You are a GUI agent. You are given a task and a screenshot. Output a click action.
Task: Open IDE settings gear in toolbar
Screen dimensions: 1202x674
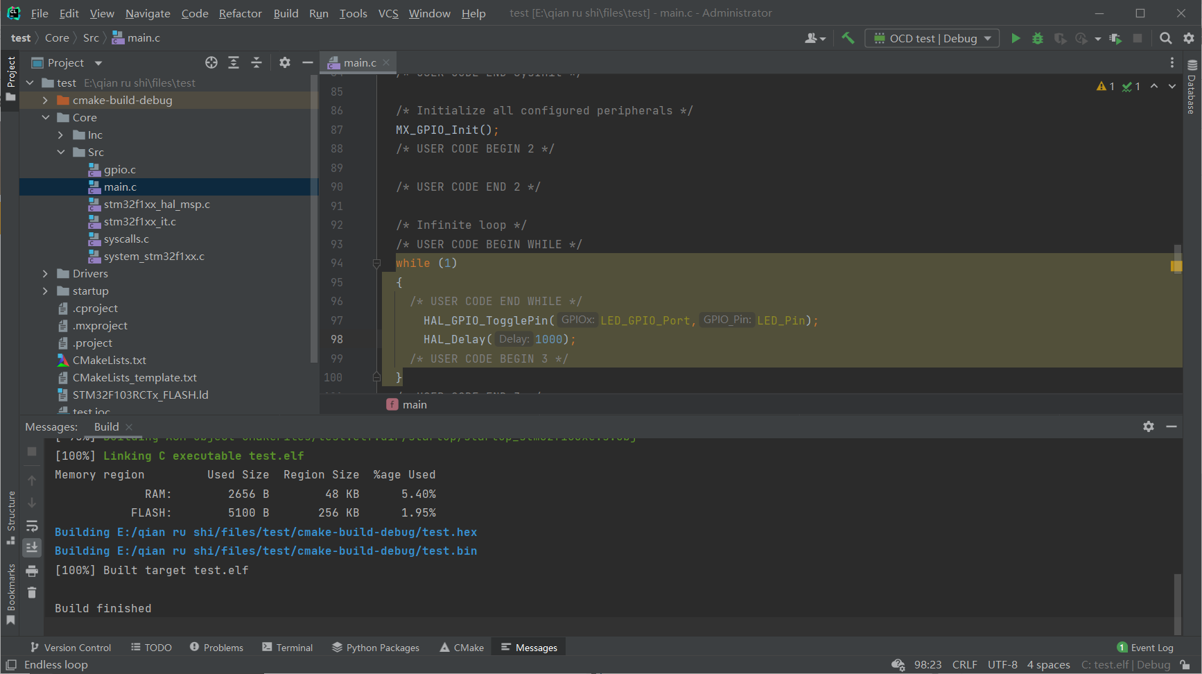[x=1189, y=38]
